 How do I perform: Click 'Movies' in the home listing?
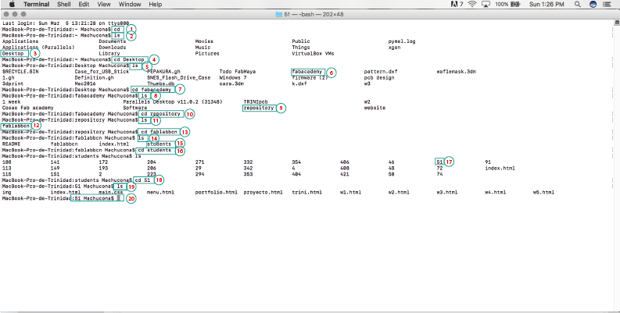click(x=204, y=41)
